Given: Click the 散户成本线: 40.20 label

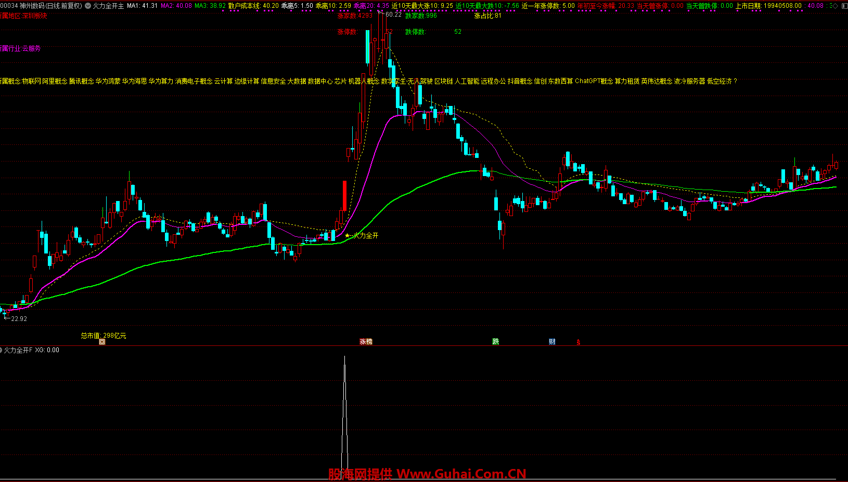Looking at the screenshot, I should coord(253,6).
